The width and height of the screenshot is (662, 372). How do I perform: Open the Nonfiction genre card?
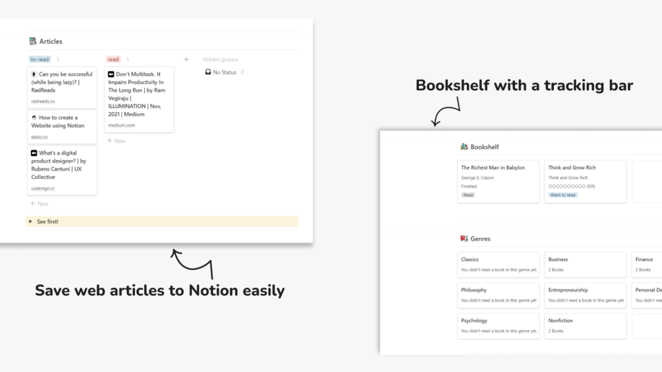585,326
